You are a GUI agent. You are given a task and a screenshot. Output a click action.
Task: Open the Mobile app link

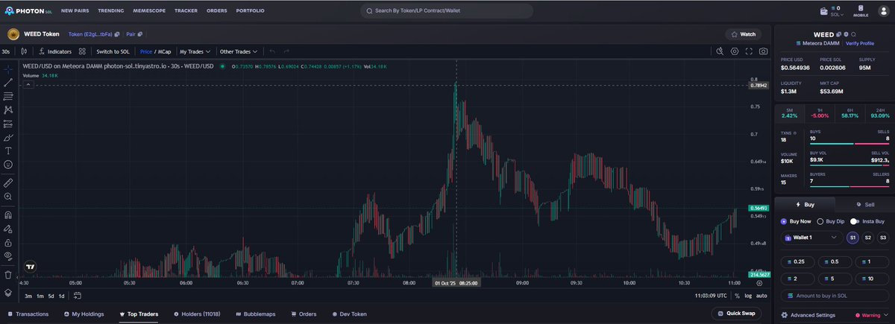[x=861, y=11]
